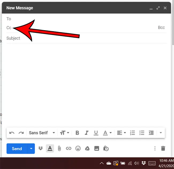
Task: Open more send options arrow
Action: [31, 148]
